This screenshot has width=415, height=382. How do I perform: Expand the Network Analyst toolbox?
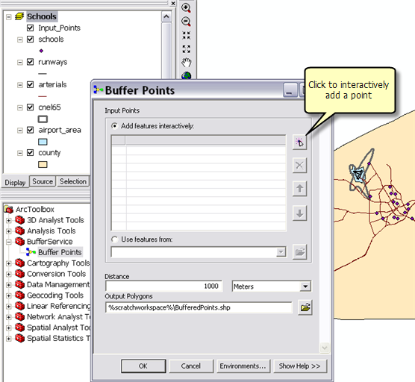click(9, 317)
